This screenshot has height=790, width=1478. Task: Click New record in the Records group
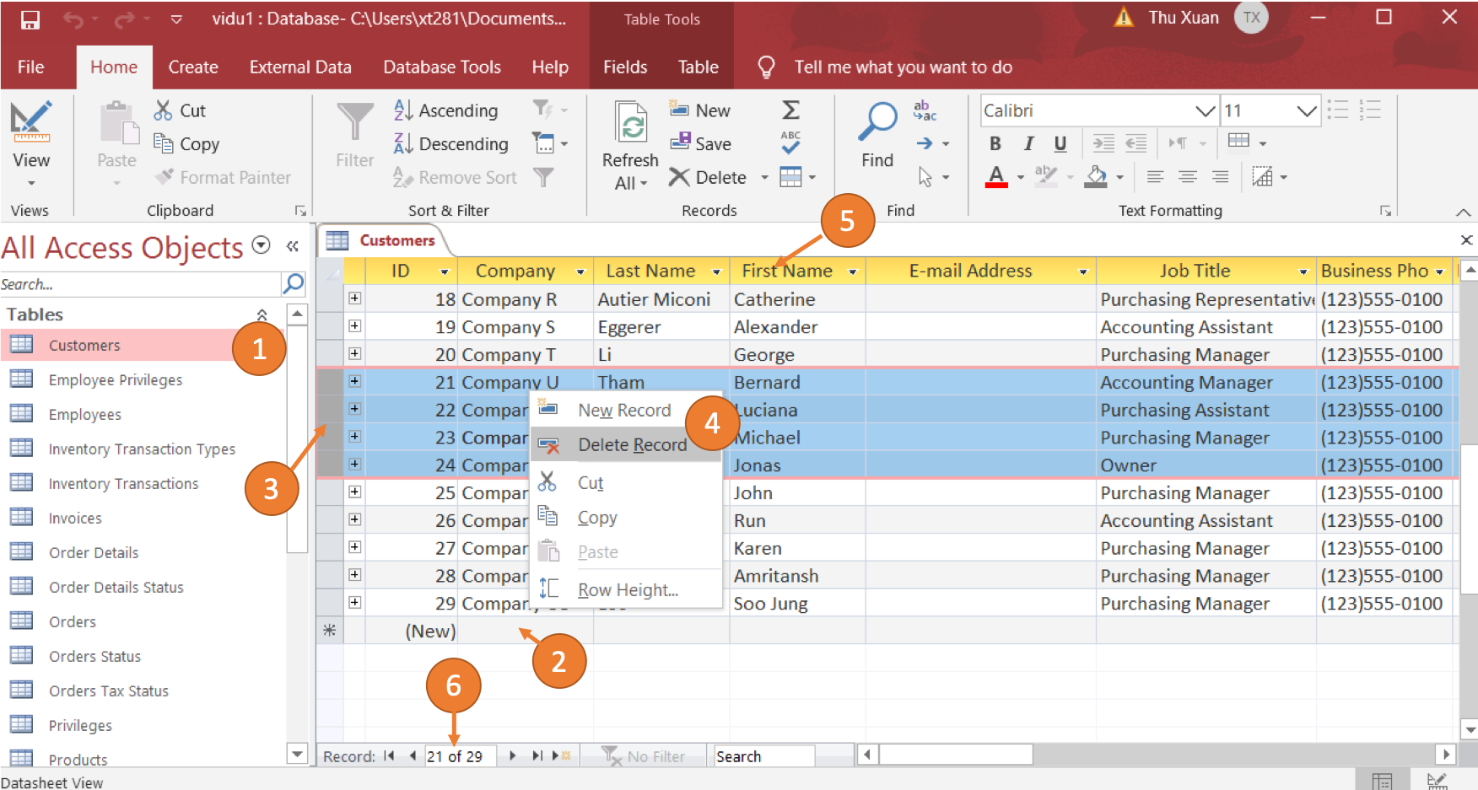[700, 110]
